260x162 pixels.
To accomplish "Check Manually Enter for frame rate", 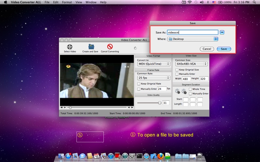I will [x=139, y=89].
